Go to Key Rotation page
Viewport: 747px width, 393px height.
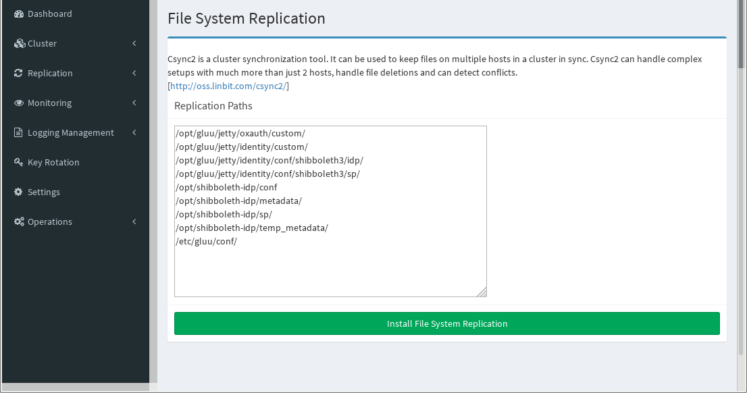(x=75, y=162)
